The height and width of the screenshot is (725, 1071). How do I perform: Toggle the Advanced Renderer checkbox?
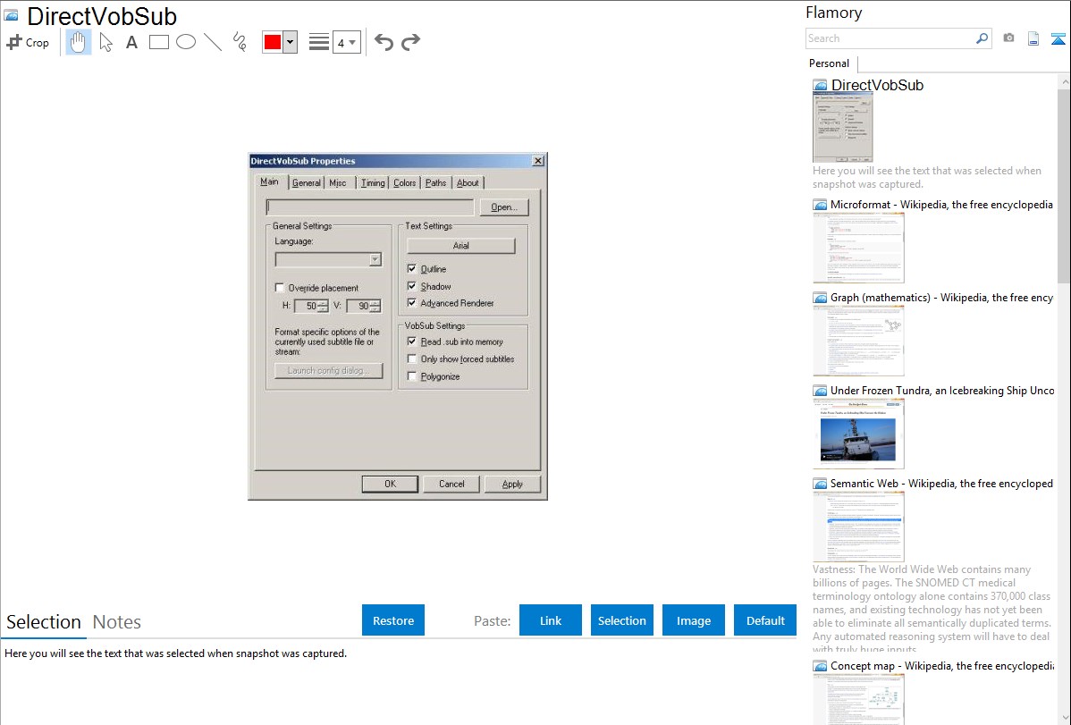tap(412, 303)
